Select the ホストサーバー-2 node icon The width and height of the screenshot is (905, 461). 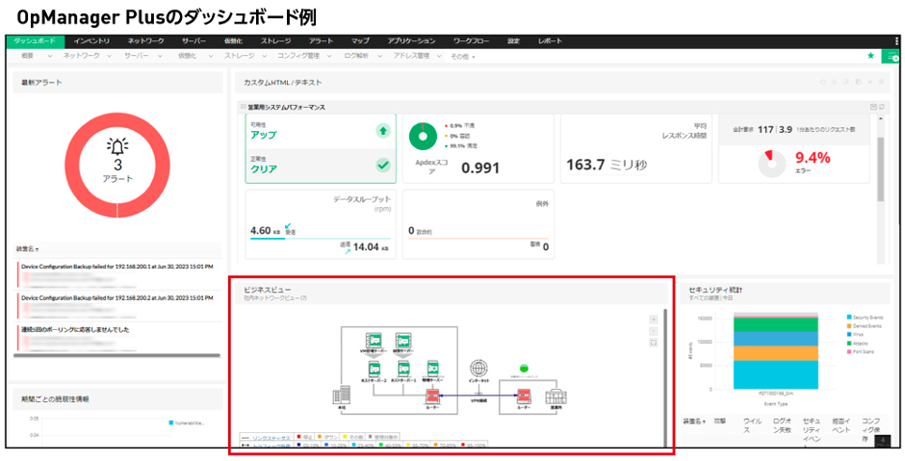pos(374,368)
